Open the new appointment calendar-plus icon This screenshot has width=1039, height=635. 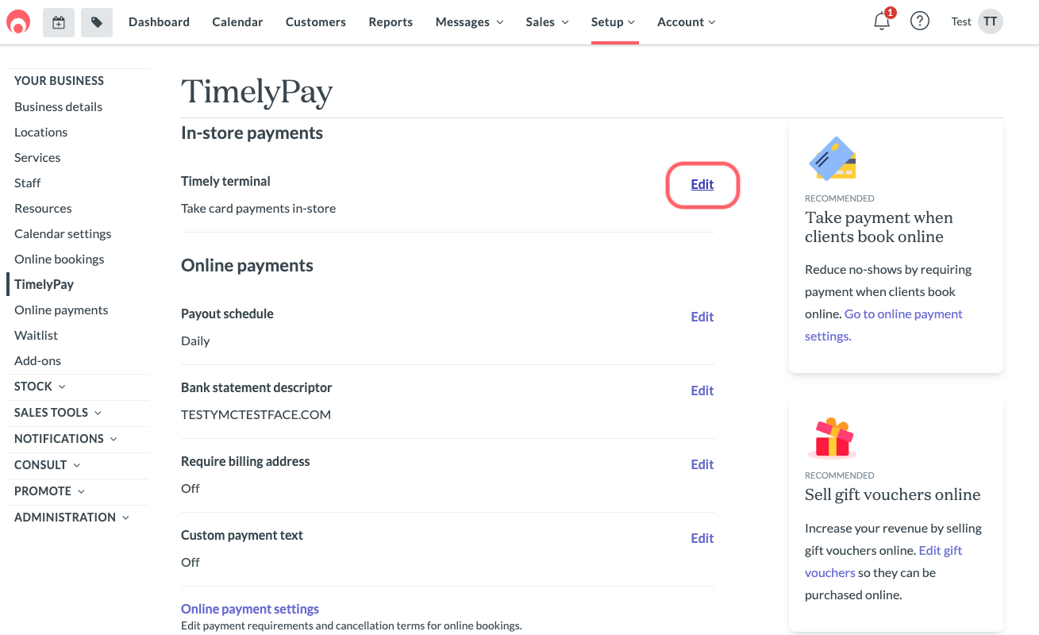coord(59,22)
